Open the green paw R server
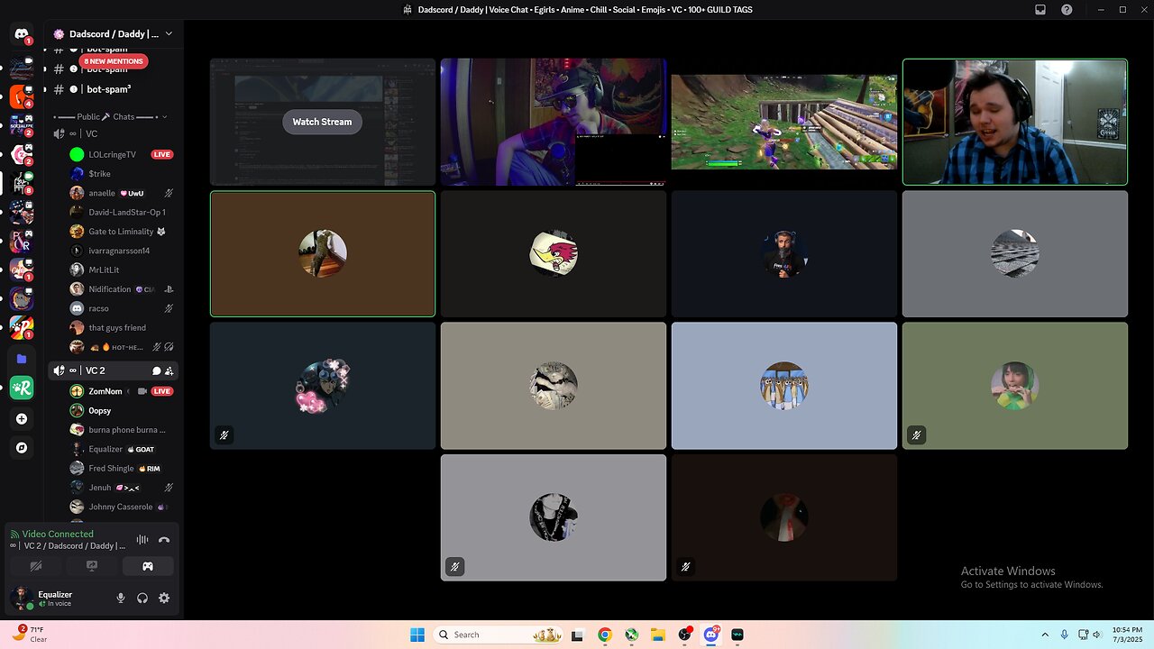Viewport: 1154px width, 649px height. click(x=22, y=388)
